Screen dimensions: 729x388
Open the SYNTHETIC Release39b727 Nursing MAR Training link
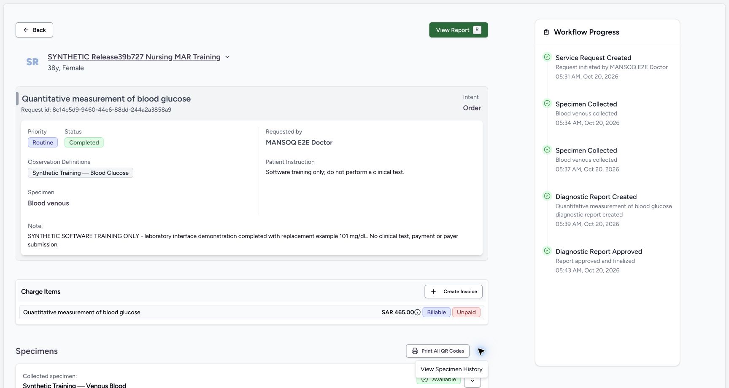(134, 57)
